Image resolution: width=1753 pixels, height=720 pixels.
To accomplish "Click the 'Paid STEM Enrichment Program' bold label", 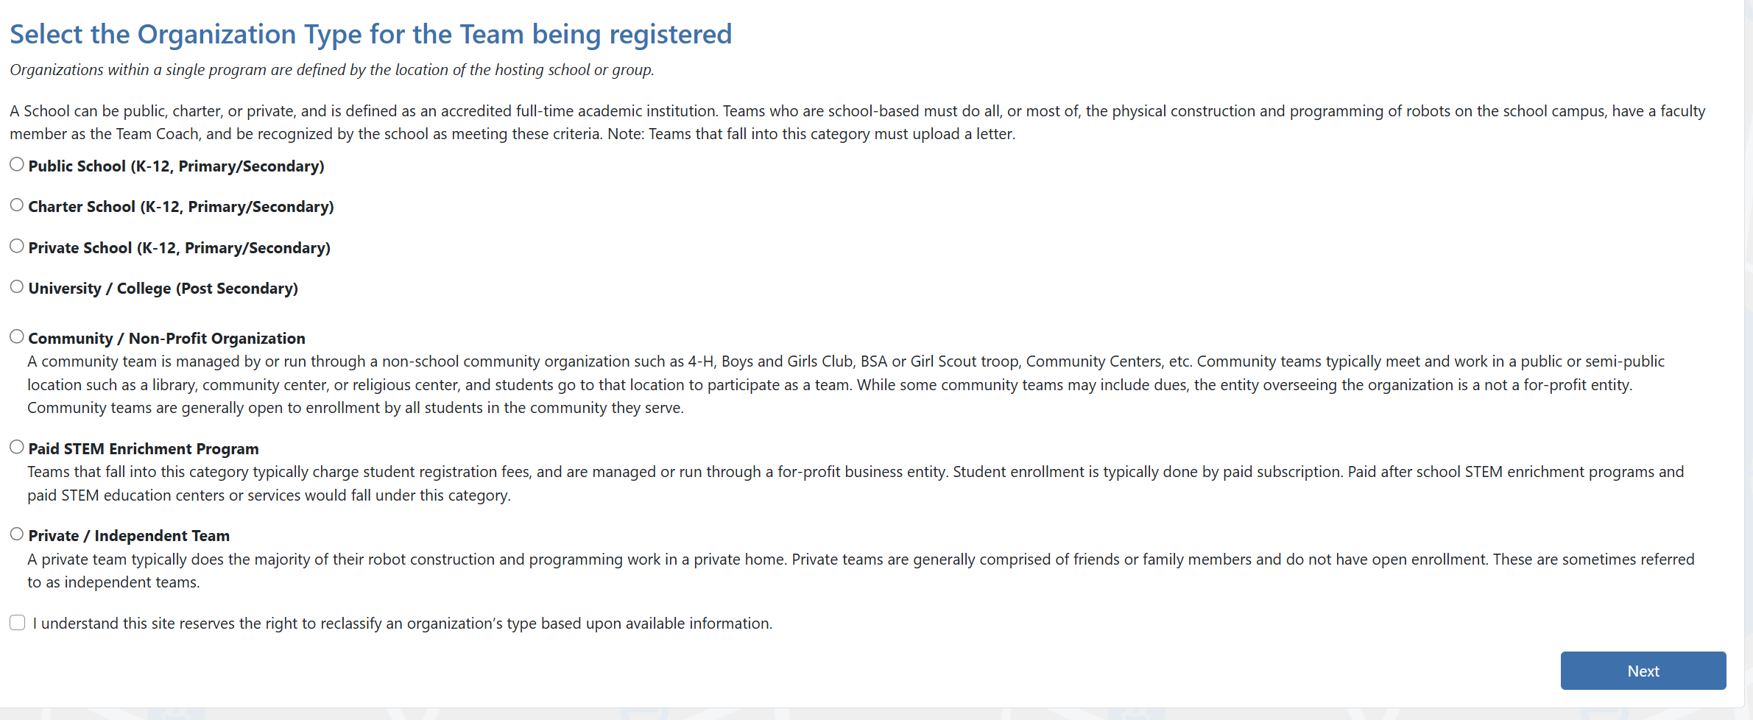I will (x=144, y=449).
